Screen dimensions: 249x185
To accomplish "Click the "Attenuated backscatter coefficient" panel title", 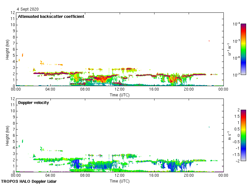I will (51, 17).
